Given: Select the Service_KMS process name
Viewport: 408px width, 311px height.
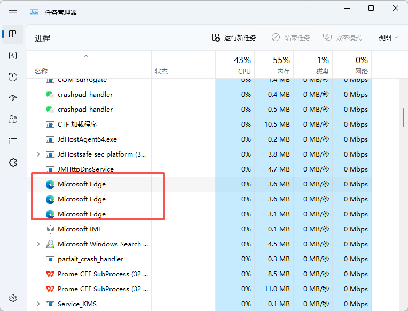Looking at the screenshot, I should (x=77, y=304).
